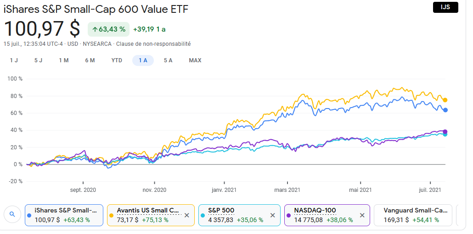Click the green 63,43 % change badge

point(109,29)
